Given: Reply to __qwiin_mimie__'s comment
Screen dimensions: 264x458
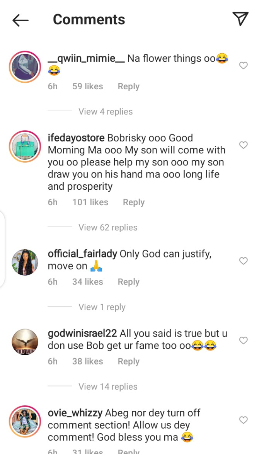Looking at the screenshot, I should 128,87.
